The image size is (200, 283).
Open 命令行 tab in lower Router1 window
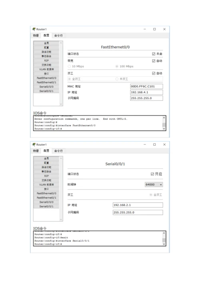pyautogui.click(x=58, y=151)
